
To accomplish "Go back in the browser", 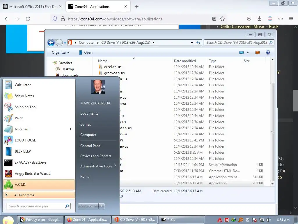I will click(x=7, y=19).
